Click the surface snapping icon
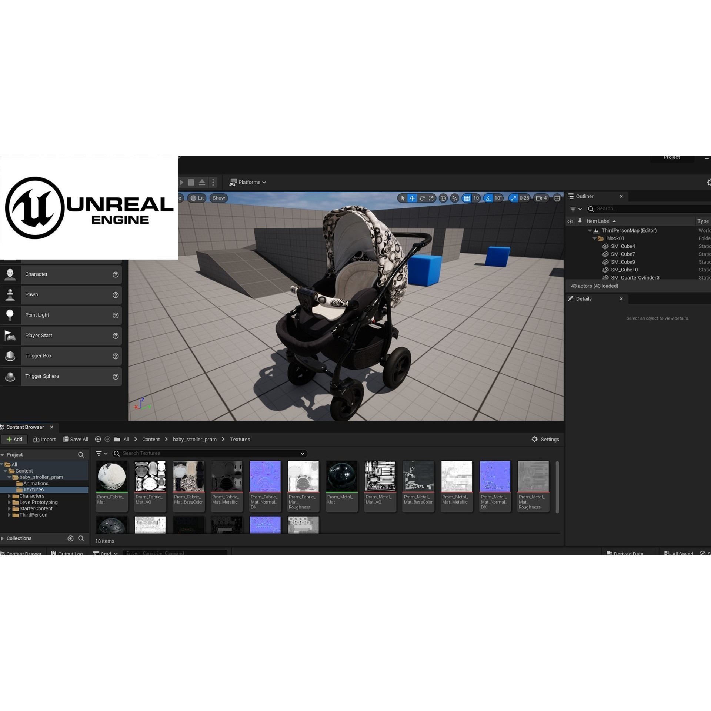 pyautogui.click(x=455, y=198)
